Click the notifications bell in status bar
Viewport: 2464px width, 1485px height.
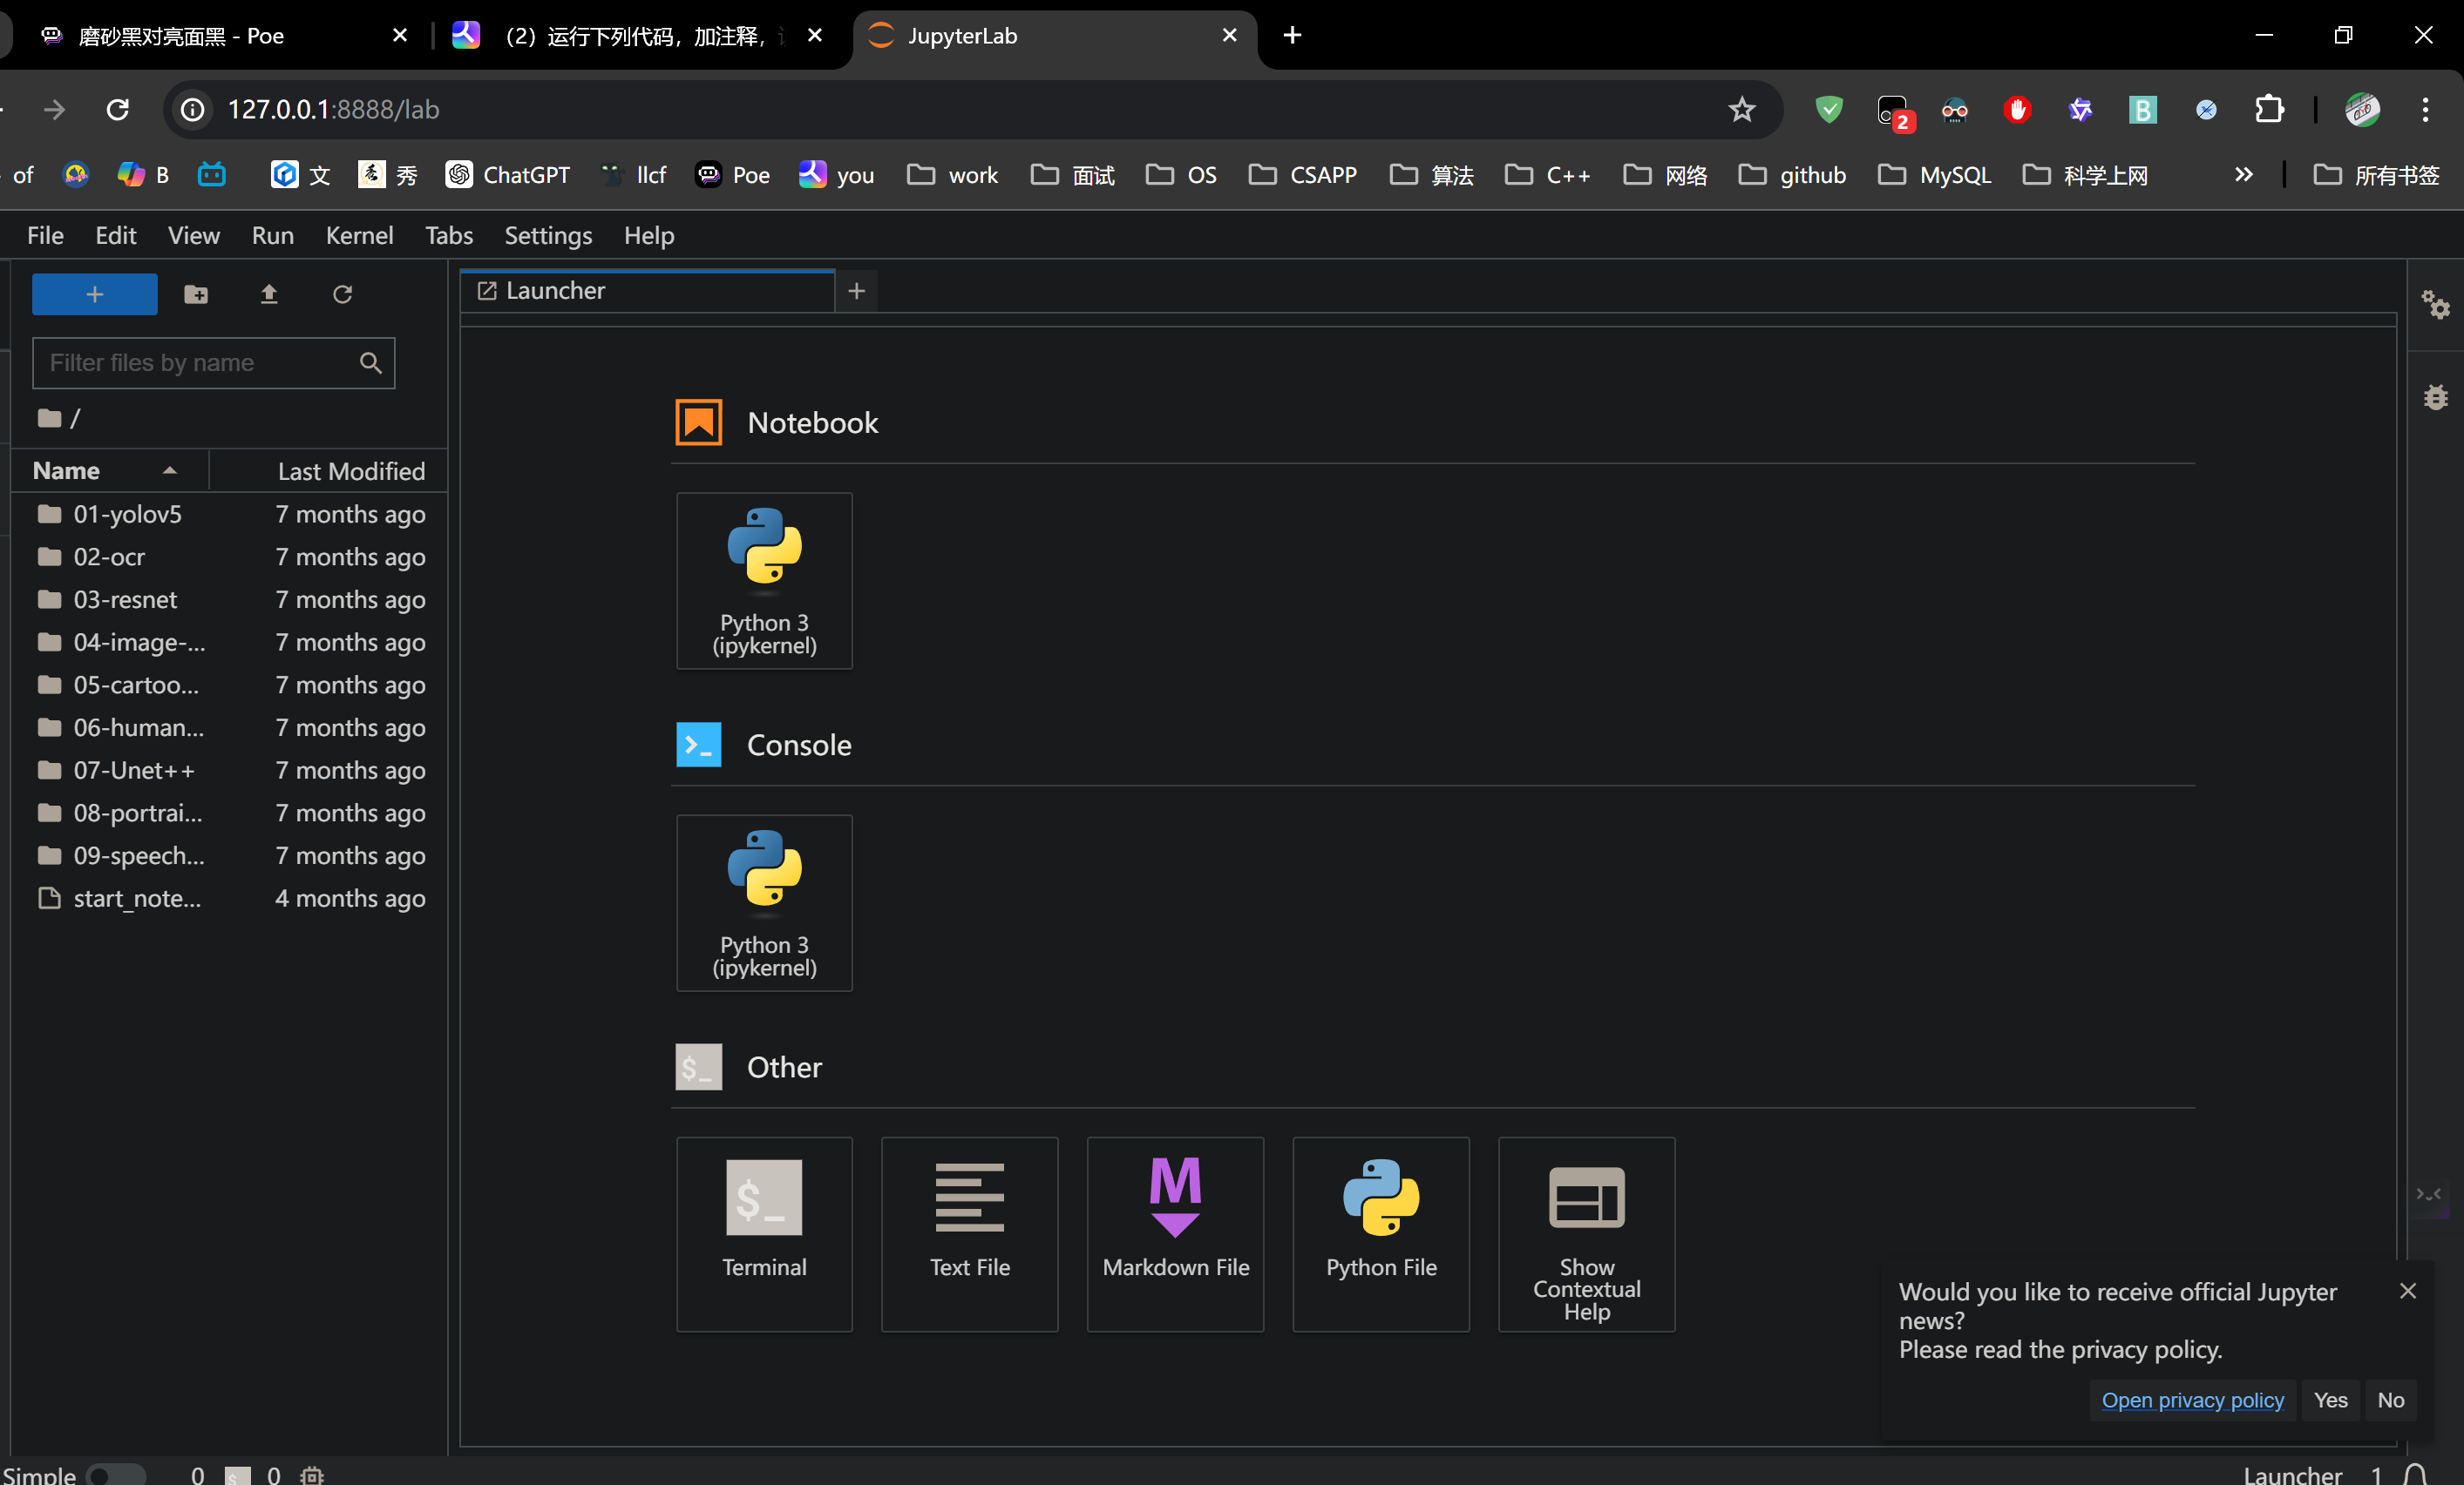2417,1475
